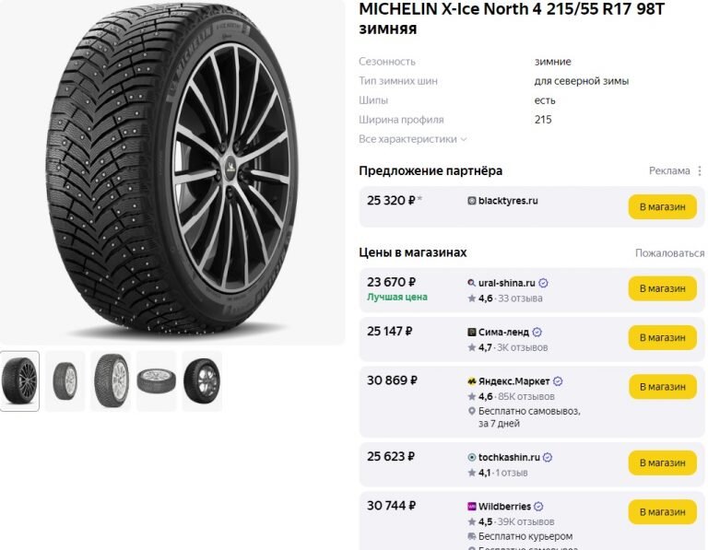
Task: Select the third tire thumbnail view
Action: (x=111, y=381)
